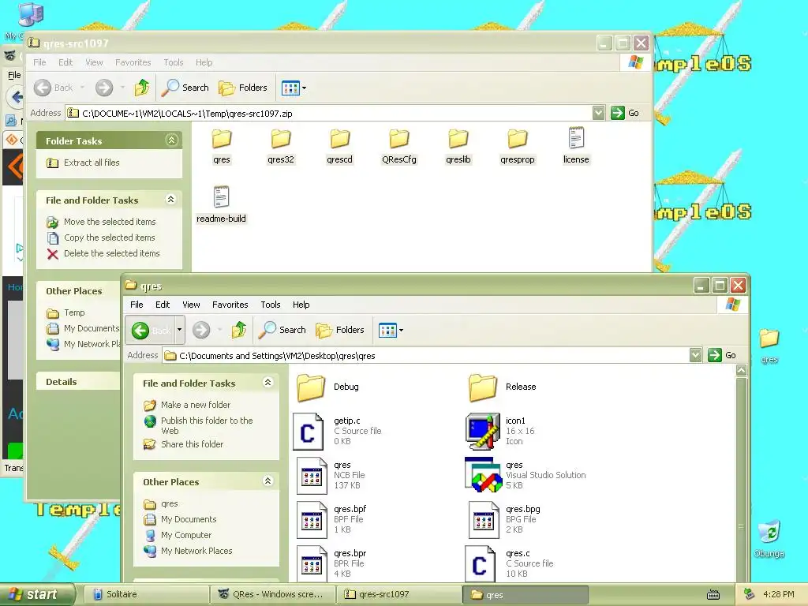Click Extract all files link

pos(92,163)
